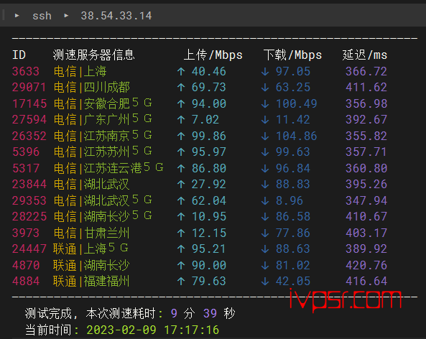The image size is (426, 339).
Task: Click the arrow between ssh and IP
Action: click(x=66, y=16)
